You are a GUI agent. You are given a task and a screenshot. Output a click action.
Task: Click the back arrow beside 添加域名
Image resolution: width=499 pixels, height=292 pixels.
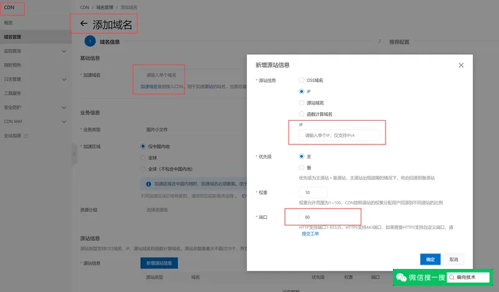[84, 24]
